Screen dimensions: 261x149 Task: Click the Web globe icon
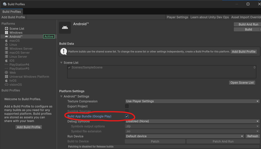6,72
